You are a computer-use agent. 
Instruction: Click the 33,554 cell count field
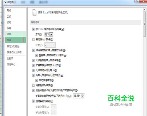[77, 96]
